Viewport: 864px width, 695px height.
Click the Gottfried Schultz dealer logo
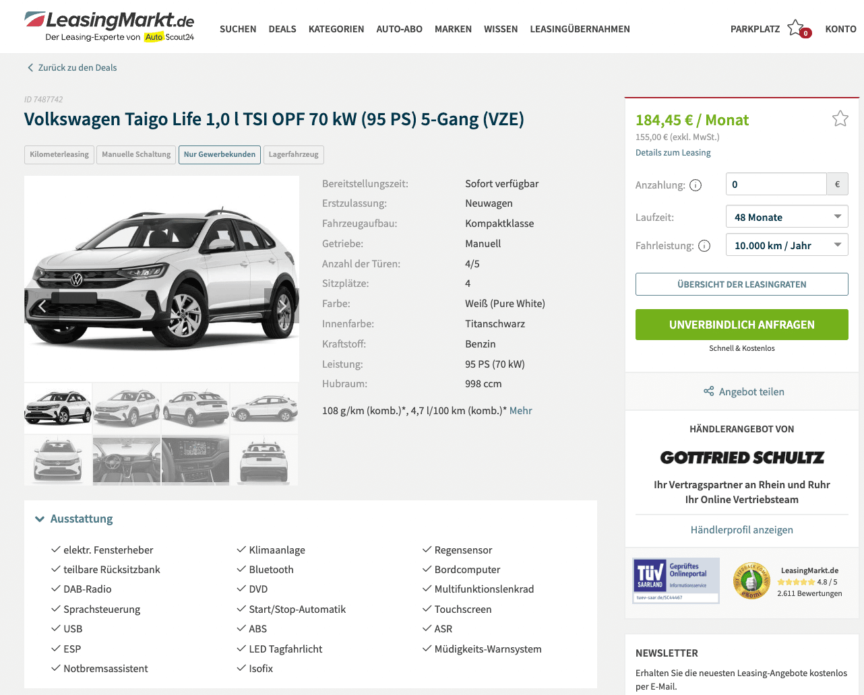742,458
